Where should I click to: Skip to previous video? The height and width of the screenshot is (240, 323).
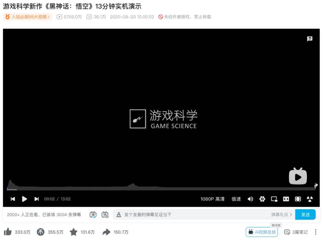click(x=13, y=199)
